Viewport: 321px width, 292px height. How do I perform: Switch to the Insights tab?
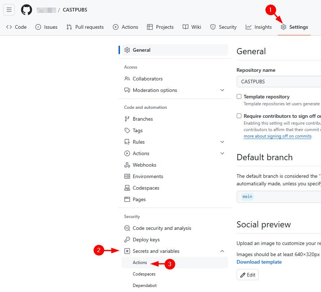(259, 27)
